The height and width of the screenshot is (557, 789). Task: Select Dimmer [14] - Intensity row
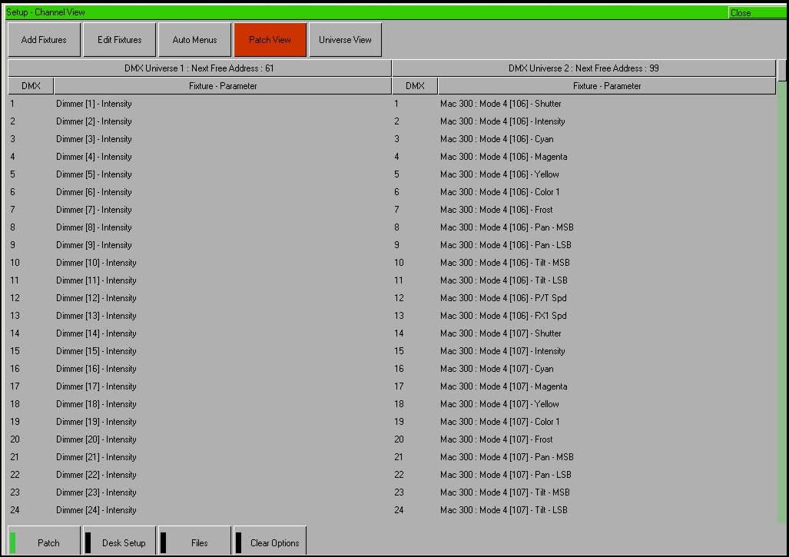pyautogui.click(x=199, y=333)
